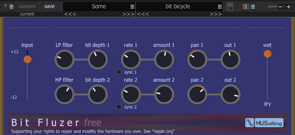Select previous preset under bit bicycle
Screen dimensions: 295x135
click(143, 14)
